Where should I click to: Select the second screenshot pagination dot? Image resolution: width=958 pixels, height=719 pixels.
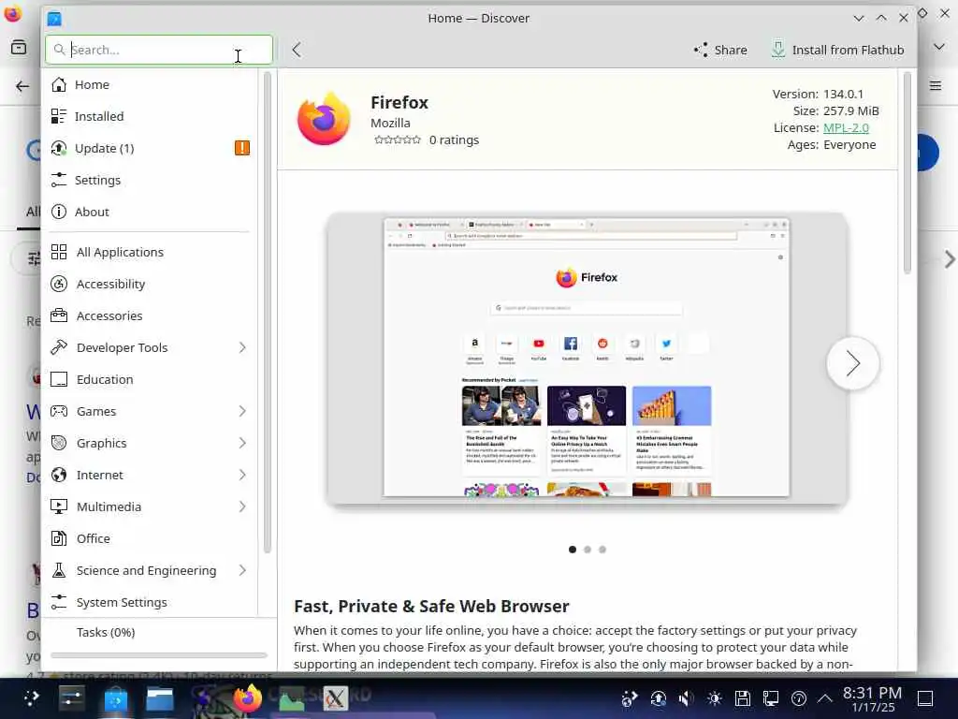[x=588, y=549]
